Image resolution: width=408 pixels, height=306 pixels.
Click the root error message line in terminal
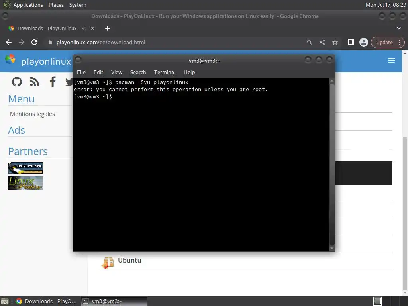[x=171, y=90]
